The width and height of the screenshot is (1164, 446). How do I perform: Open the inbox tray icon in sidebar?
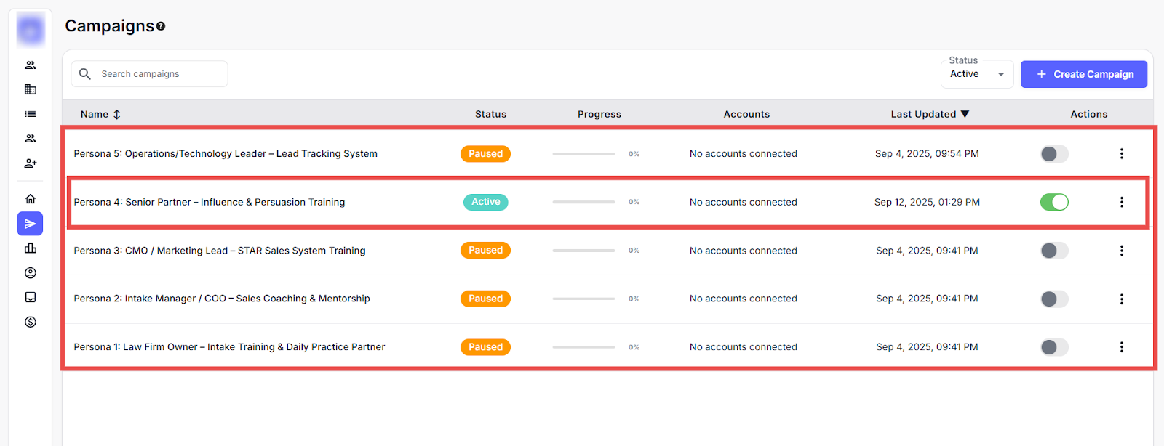click(x=31, y=297)
